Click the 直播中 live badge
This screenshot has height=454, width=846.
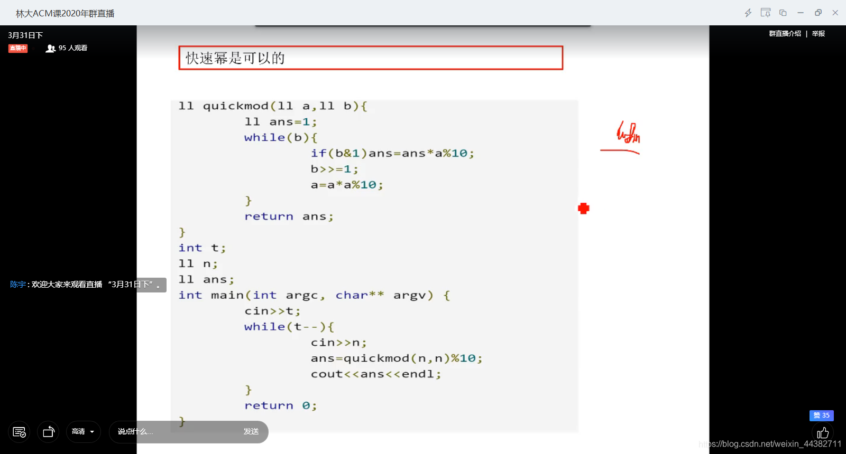click(x=18, y=48)
